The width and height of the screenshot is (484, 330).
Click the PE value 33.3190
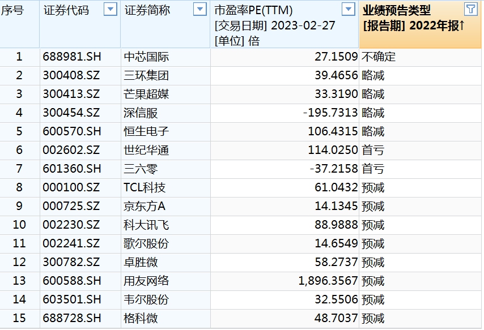click(x=336, y=94)
